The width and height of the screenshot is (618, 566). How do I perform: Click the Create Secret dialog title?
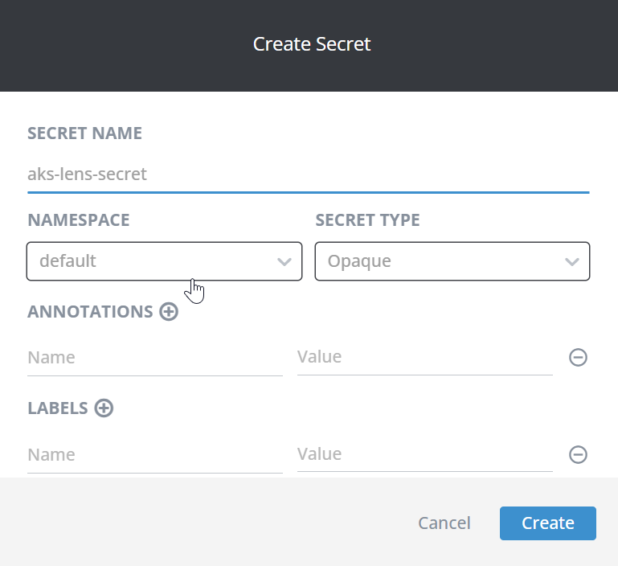pos(312,44)
